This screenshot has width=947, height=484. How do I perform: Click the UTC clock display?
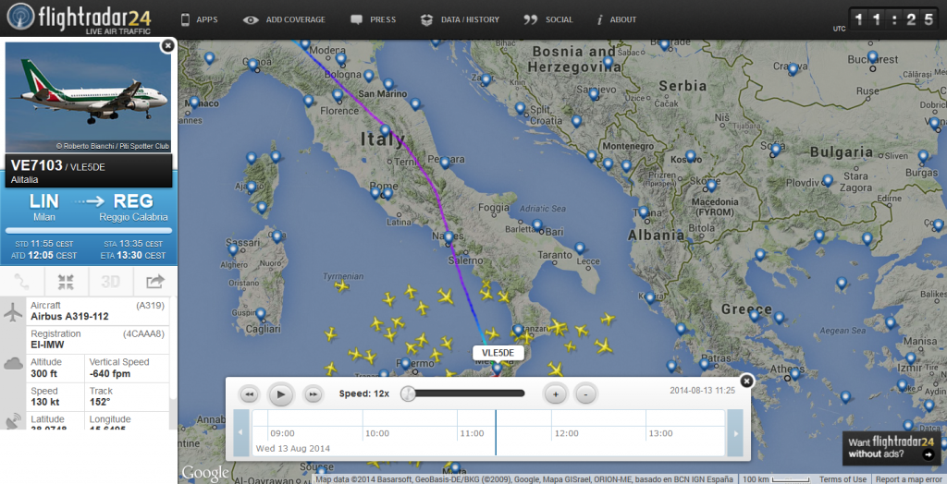click(x=892, y=18)
